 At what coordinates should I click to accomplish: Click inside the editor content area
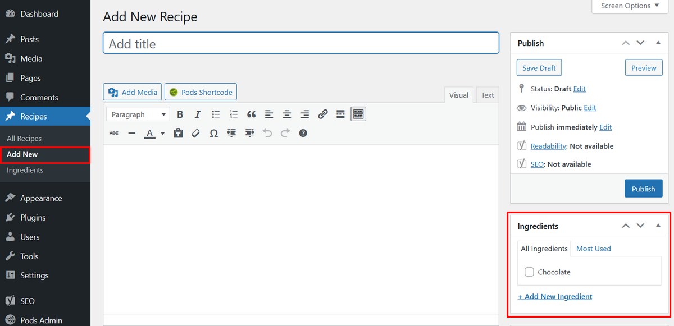pyautogui.click(x=301, y=229)
